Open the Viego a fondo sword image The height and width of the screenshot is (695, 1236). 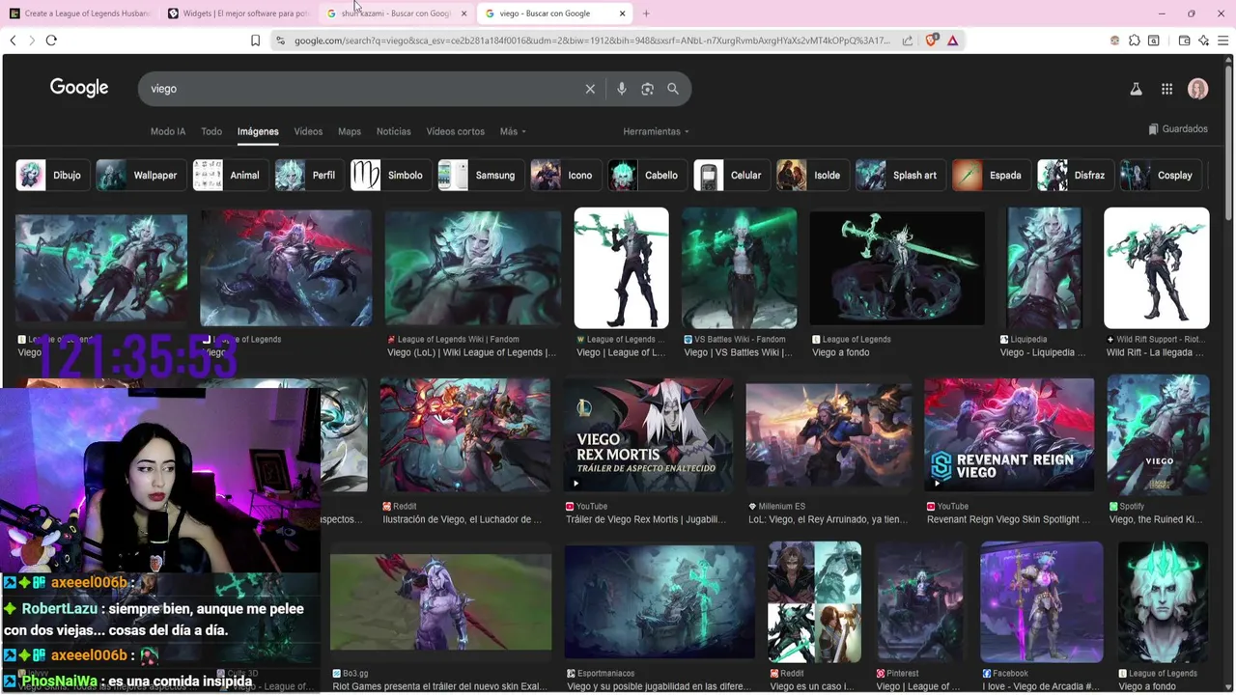[897, 268]
